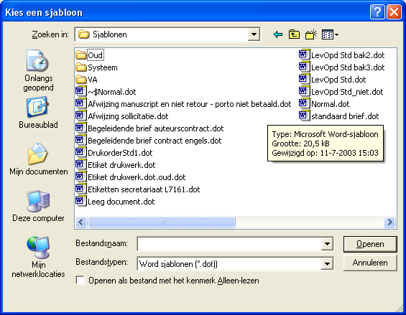Enable Openen als bestand met Alleen-lezen
Viewport: 406px width, 315px height.
coord(80,281)
